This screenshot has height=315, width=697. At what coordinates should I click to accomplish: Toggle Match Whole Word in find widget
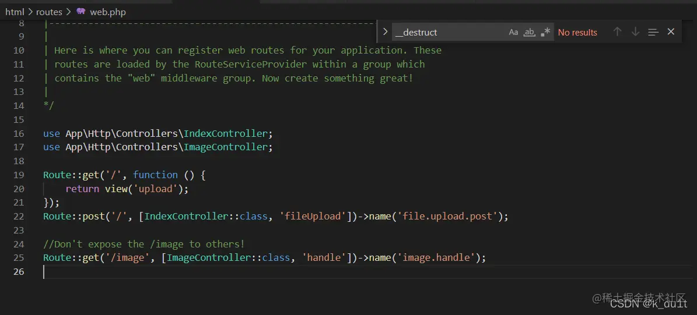coord(530,32)
